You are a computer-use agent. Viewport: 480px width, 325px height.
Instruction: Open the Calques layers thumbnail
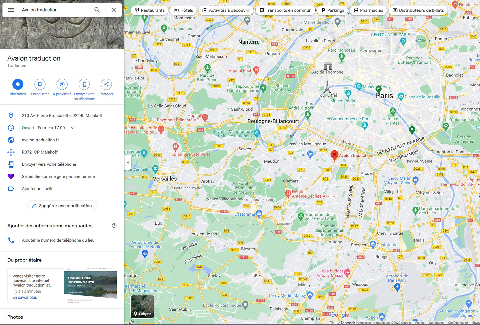point(142,307)
